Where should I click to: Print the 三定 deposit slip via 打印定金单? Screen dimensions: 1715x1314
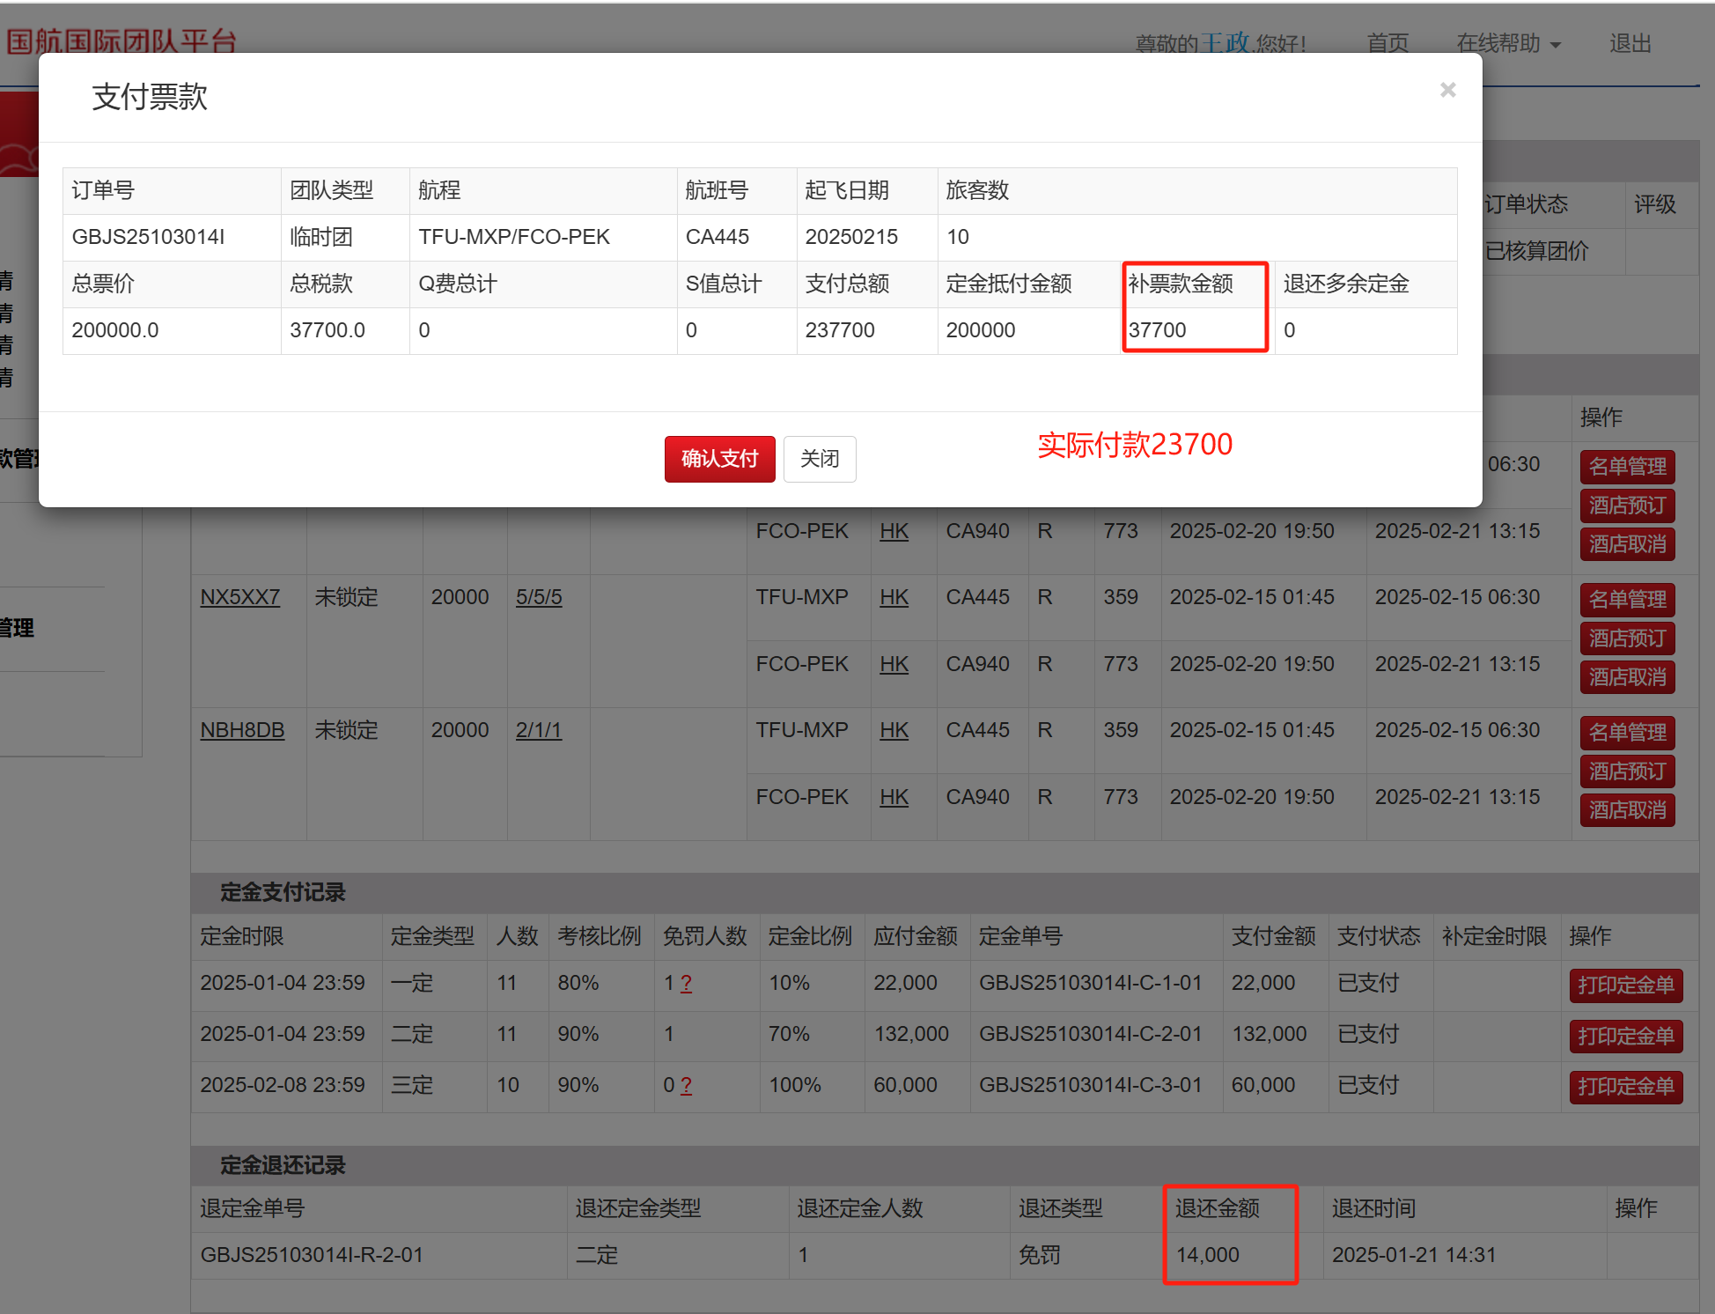click(x=1625, y=1086)
